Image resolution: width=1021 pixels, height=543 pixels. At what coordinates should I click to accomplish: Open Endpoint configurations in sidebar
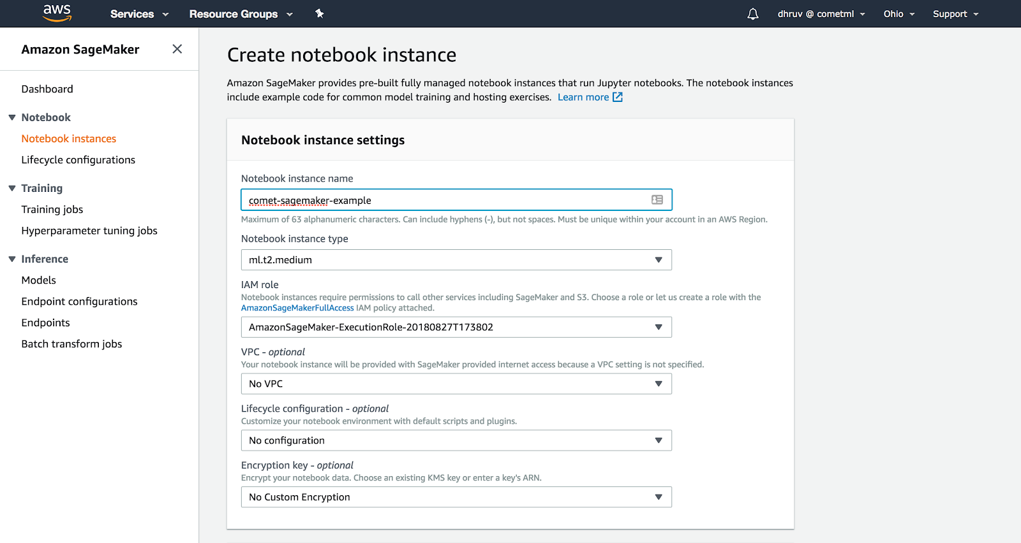(80, 301)
